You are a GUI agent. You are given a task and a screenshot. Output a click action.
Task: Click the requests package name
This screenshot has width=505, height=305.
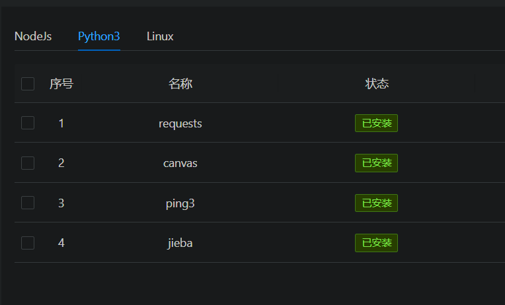180,123
